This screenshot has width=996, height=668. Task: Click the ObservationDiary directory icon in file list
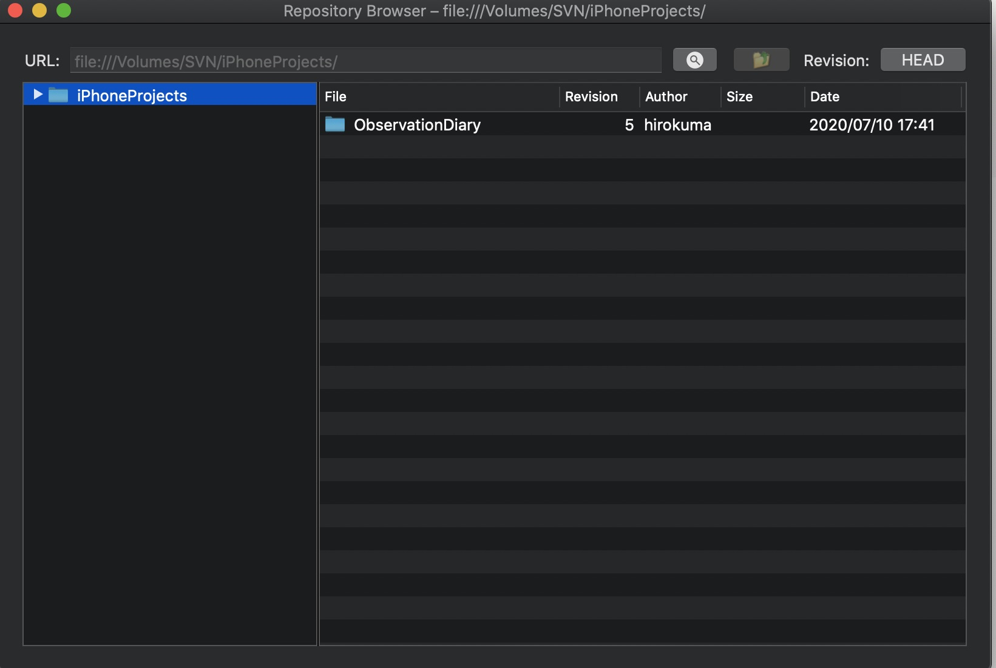tap(335, 124)
